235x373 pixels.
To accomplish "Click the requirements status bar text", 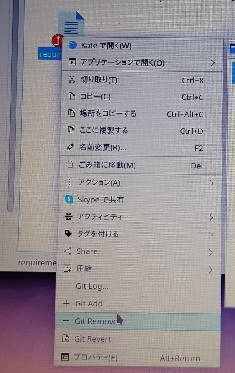I will point(37,263).
